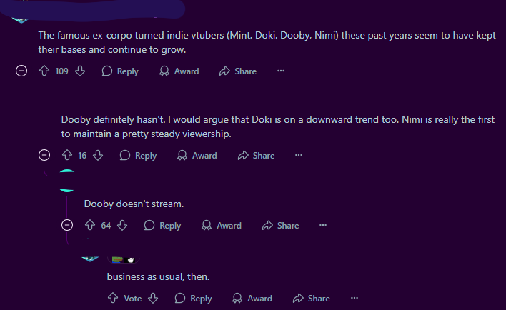The width and height of the screenshot is (506, 310).
Task: Reply to the 'business as usual' comment
Action: pyautogui.click(x=194, y=299)
